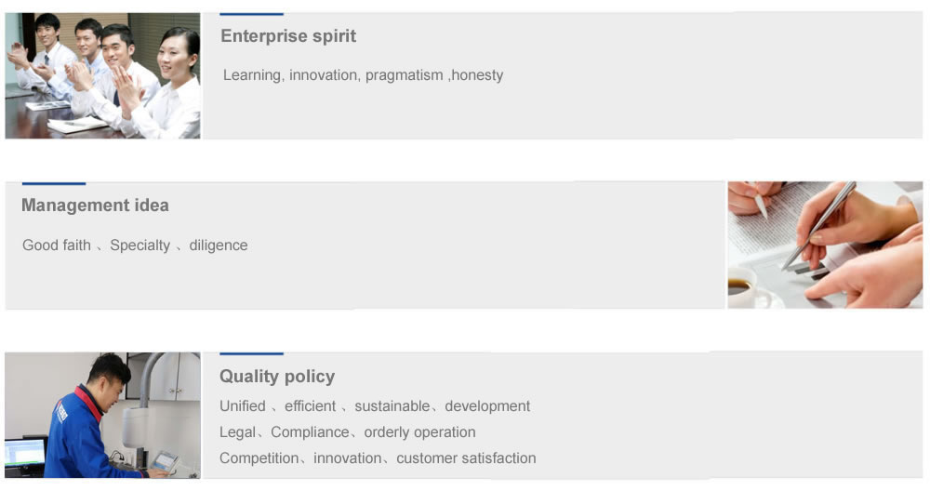This screenshot has height=491, width=930.
Task: Click the word "pragmatism" in Enterprise spirit
Action: pos(404,75)
